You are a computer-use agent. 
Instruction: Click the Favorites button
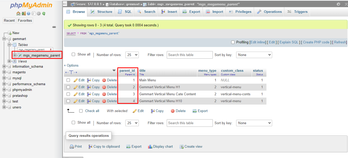(x=25, y=21)
